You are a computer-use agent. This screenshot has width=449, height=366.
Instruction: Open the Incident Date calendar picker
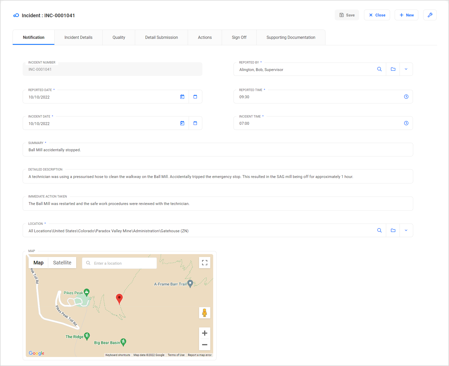click(182, 123)
